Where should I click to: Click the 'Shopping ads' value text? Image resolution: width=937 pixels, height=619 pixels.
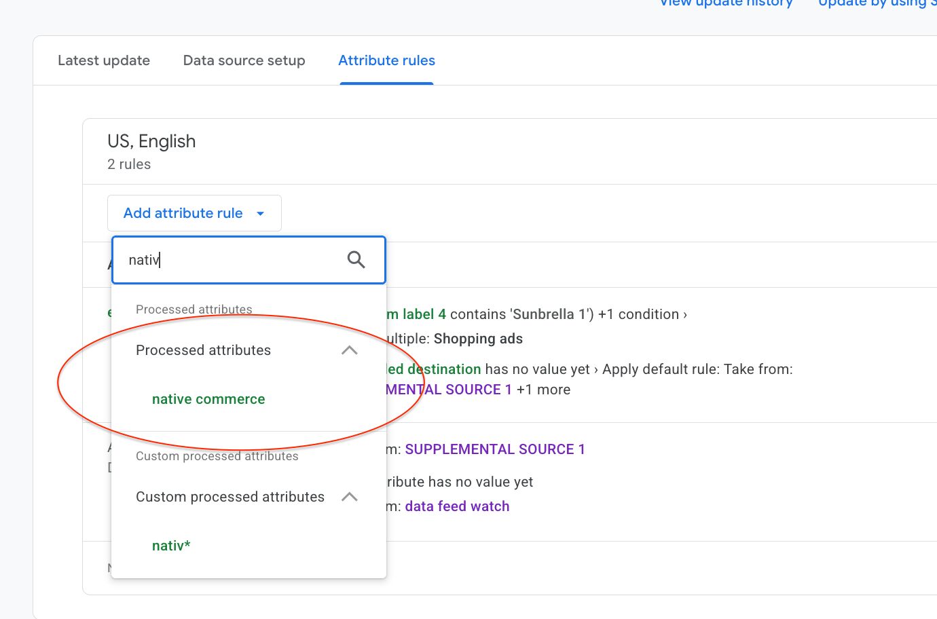(478, 339)
